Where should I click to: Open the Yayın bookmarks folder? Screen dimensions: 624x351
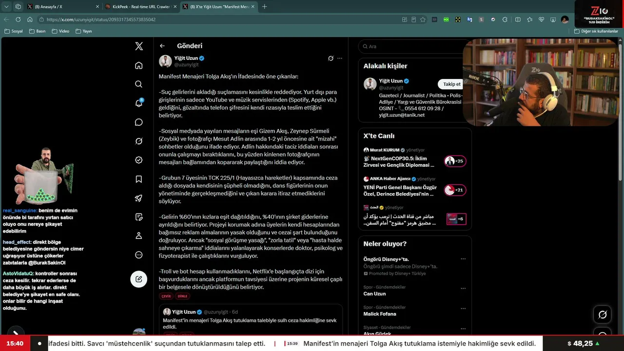click(x=84, y=31)
